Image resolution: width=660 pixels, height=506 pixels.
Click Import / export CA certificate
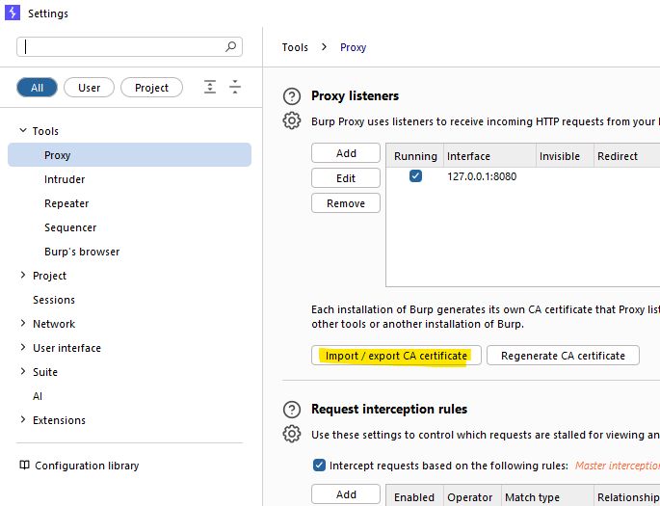396,356
